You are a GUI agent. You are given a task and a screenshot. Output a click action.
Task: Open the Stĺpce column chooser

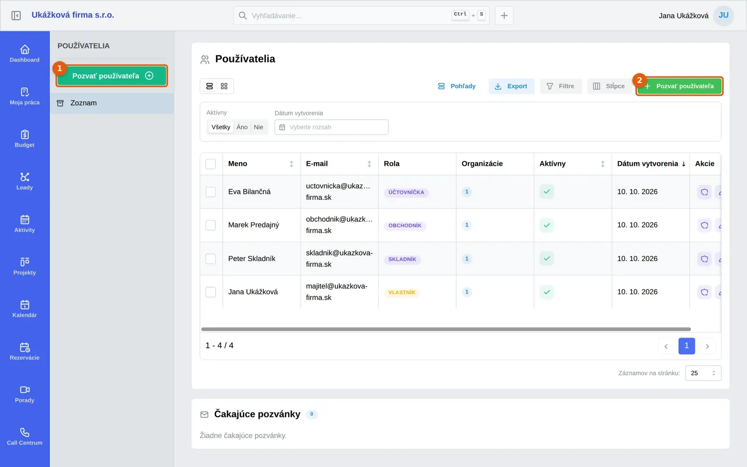click(609, 86)
